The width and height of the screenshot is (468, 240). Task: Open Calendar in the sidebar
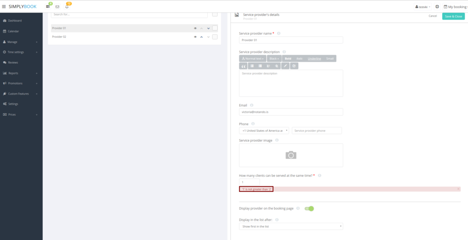click(x=13, y=31)
